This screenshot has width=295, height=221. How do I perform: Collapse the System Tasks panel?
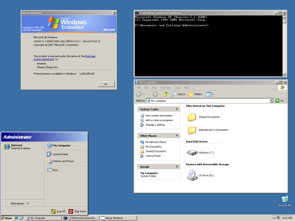click(x=177, y=109)
